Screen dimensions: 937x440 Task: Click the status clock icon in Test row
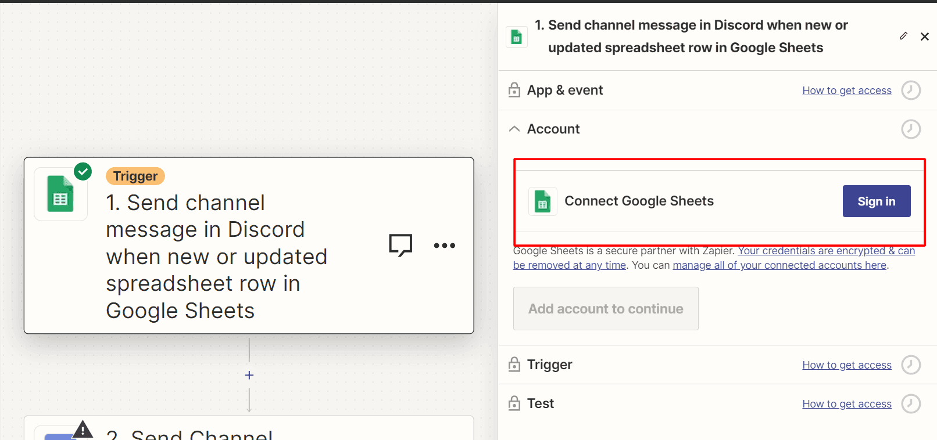(911, 403)
